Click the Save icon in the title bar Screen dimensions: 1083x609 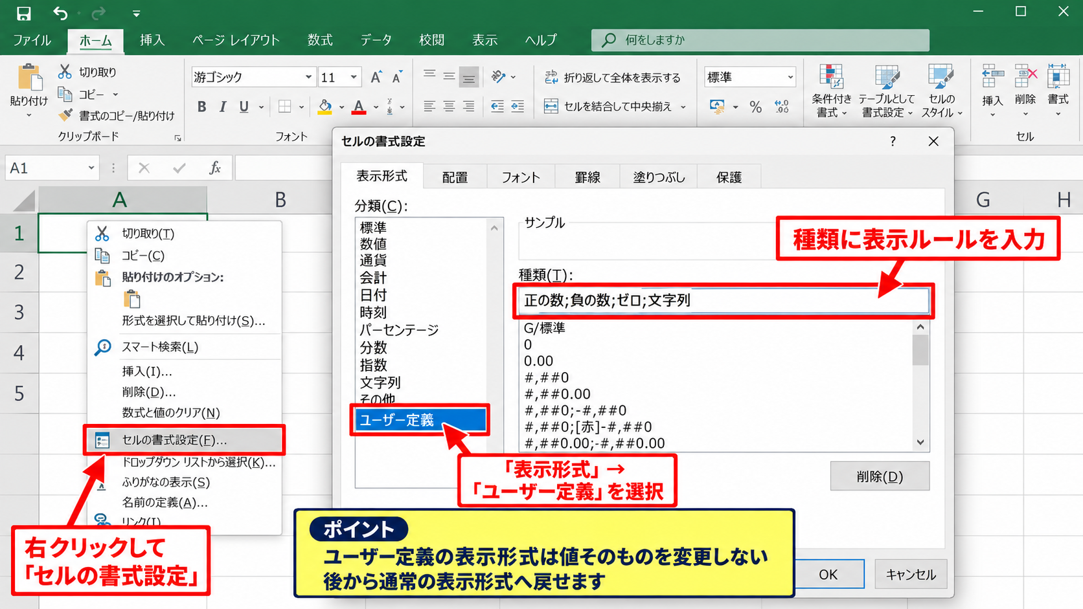pyautogui.click(x=24, y=13)
